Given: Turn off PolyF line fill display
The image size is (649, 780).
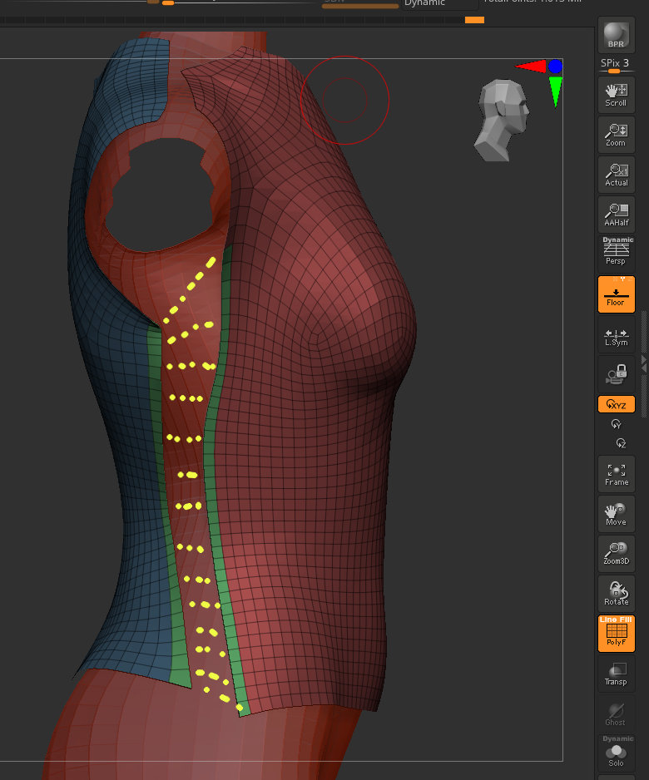Looking at the screenshot, I should pos(616,634).
